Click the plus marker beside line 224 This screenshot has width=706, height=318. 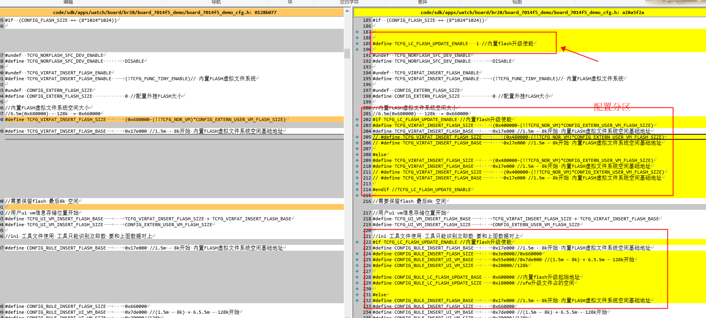[x=357, y=254]
